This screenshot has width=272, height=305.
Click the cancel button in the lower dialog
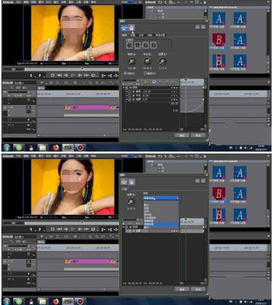(x=198, y=290)
